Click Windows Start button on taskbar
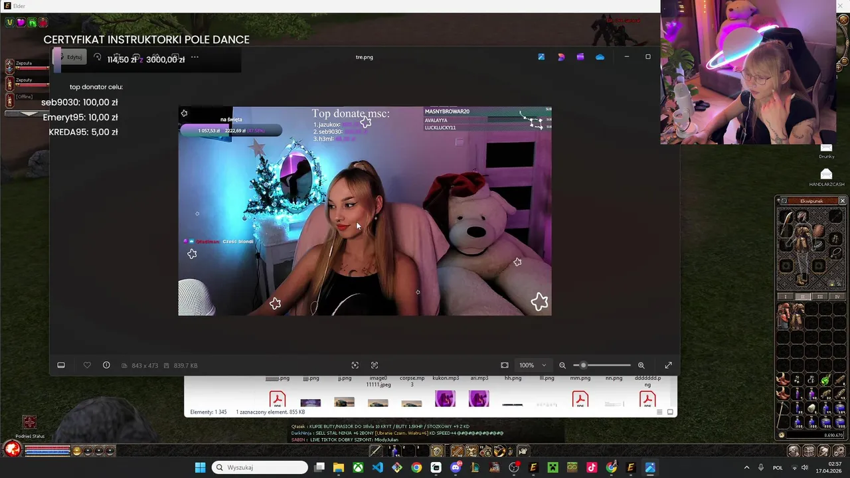This screenshot has height=478, width=850. pos(200,467)
